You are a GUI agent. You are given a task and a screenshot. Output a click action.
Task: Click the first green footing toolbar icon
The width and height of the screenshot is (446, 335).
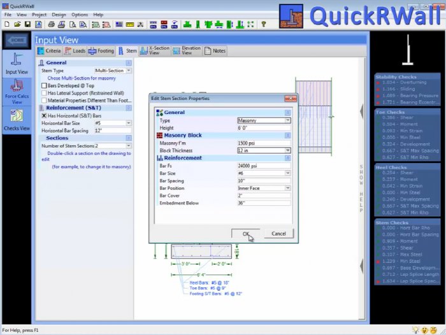187,24
